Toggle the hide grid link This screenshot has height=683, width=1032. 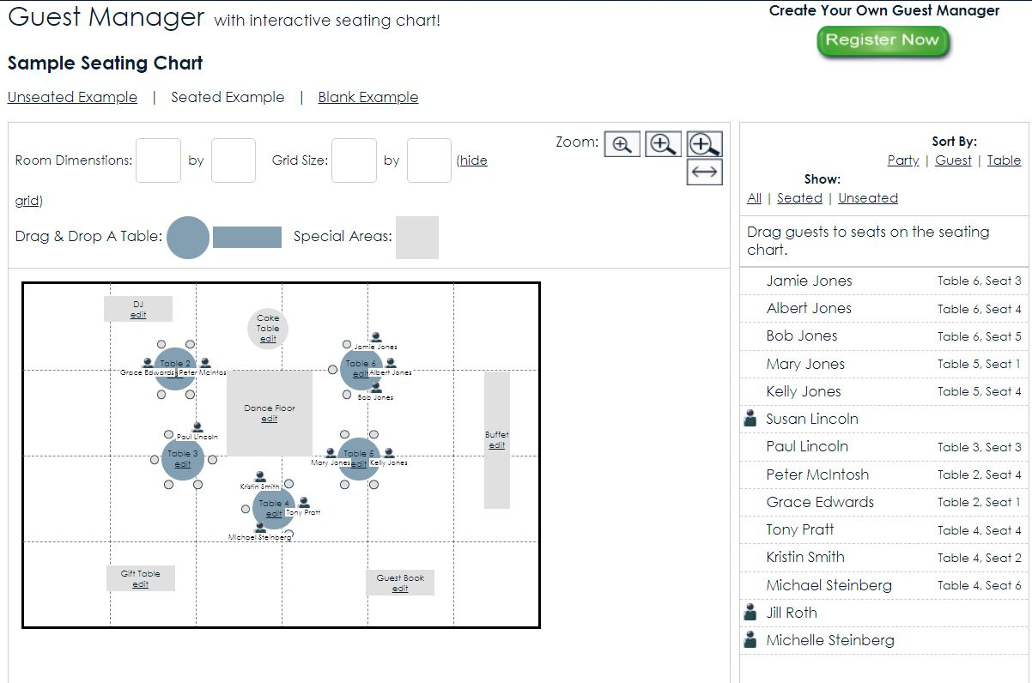pyautogui.click(x=473, y=160)
